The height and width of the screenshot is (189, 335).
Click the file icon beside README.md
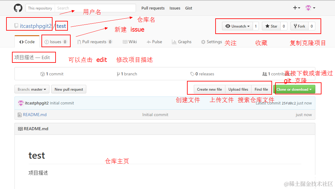20,115
